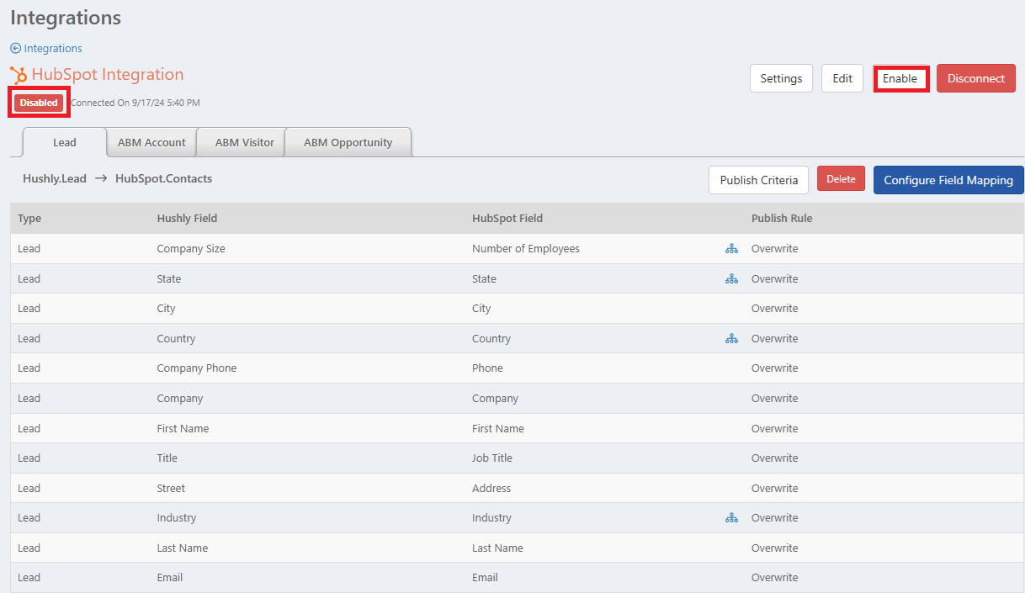The height and width of the screenshot is (593, 1025).
Task: Select the Lead tab
Action: [65, 142]
